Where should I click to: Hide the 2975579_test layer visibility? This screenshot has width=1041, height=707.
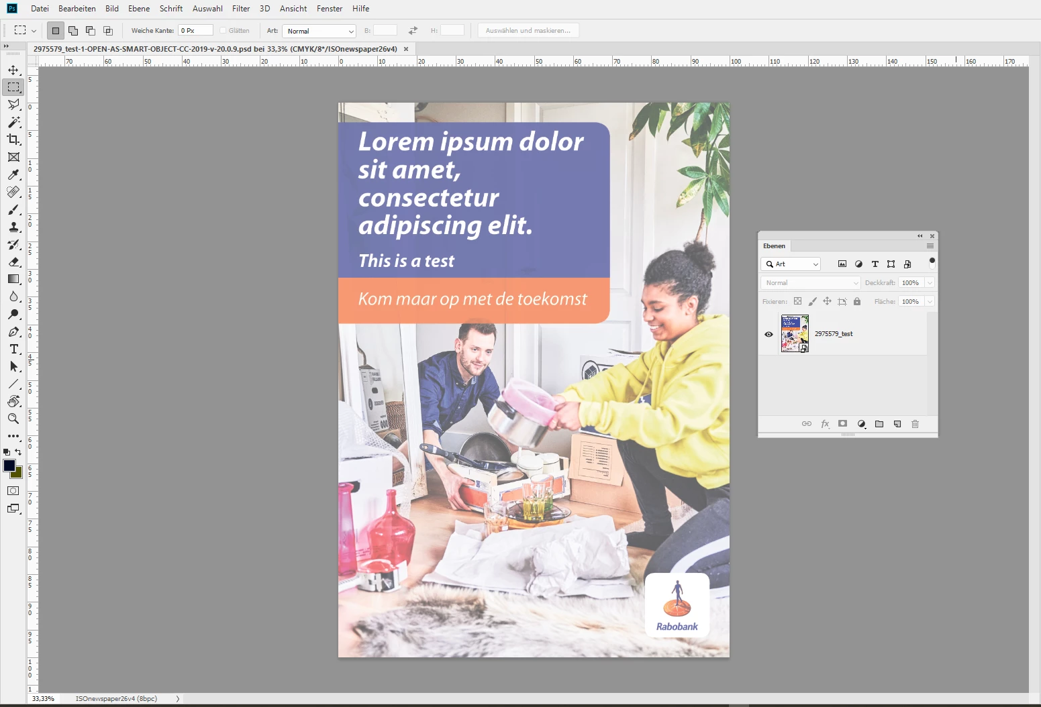[x=769, y=334]
